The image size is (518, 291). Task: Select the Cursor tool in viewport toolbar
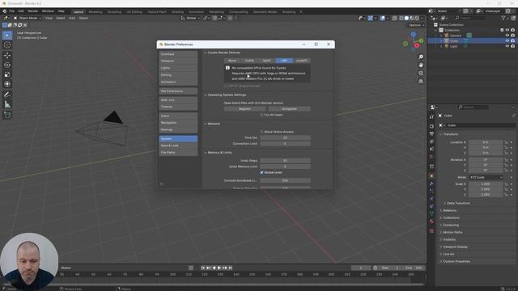[7, 45]
